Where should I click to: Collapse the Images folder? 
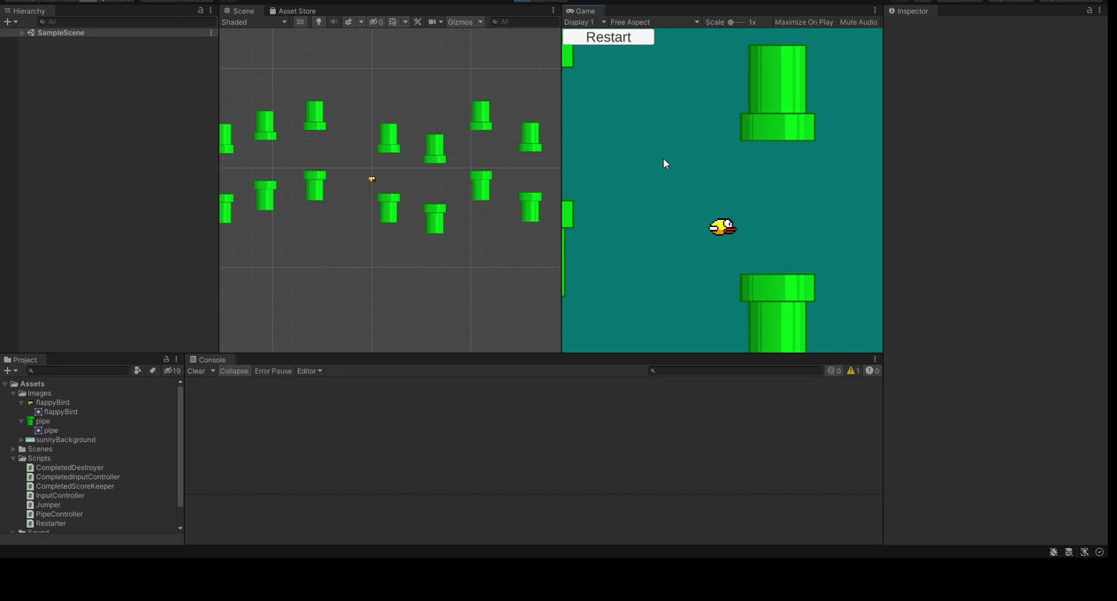[13, 393]
